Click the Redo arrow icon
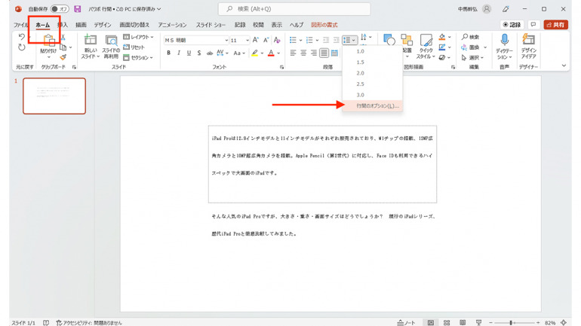 pos(21,47)
